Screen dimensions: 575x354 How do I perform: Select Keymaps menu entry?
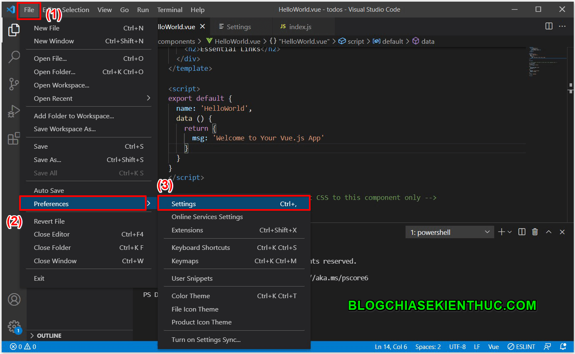pyautogui.click(x=234, y=261)
